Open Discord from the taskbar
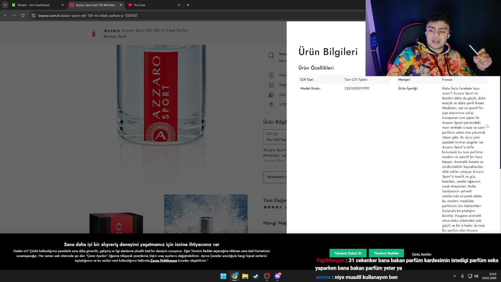501x282 pixels. [278, 276]
